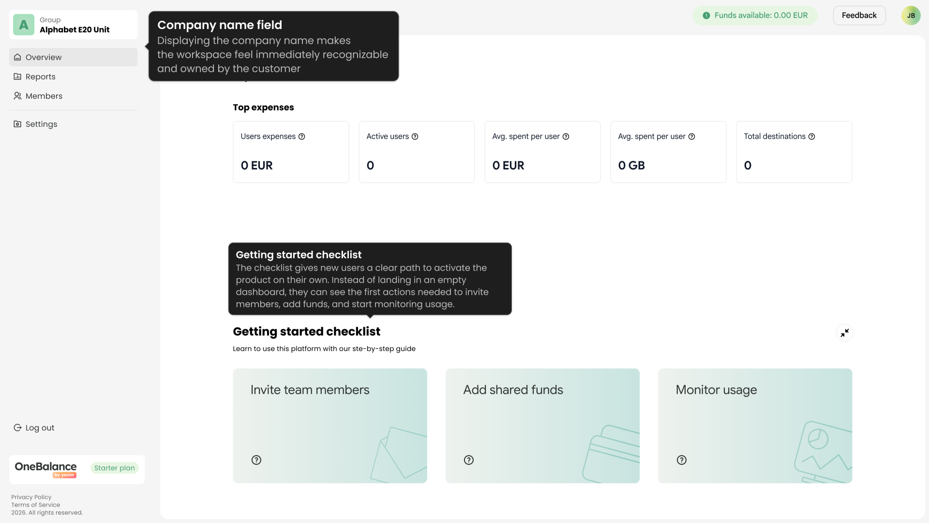929x523 pixels.
Task: Click help icon on the 0 EUR Avg. spent card
Action: point(566,137)
